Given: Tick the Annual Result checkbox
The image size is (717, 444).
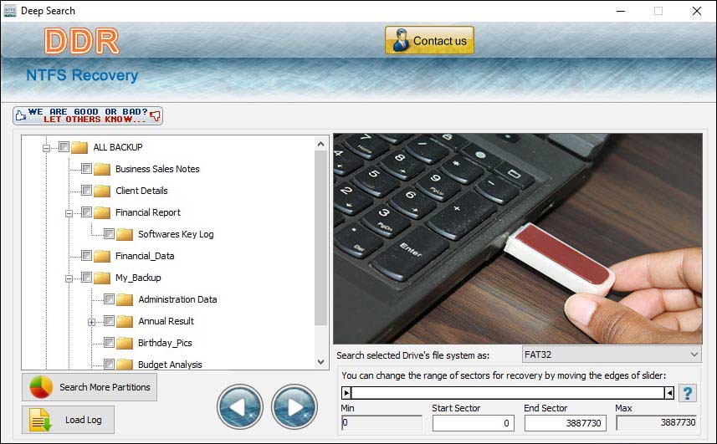Looking at the screenshot, I should 109,321.
